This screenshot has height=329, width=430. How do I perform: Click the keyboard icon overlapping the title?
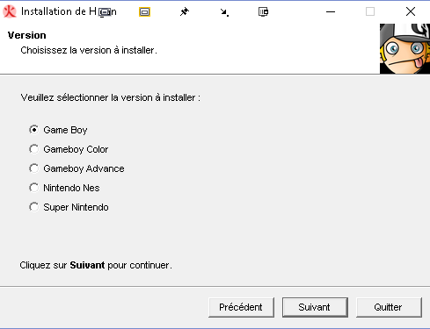[x=105, y=12]
